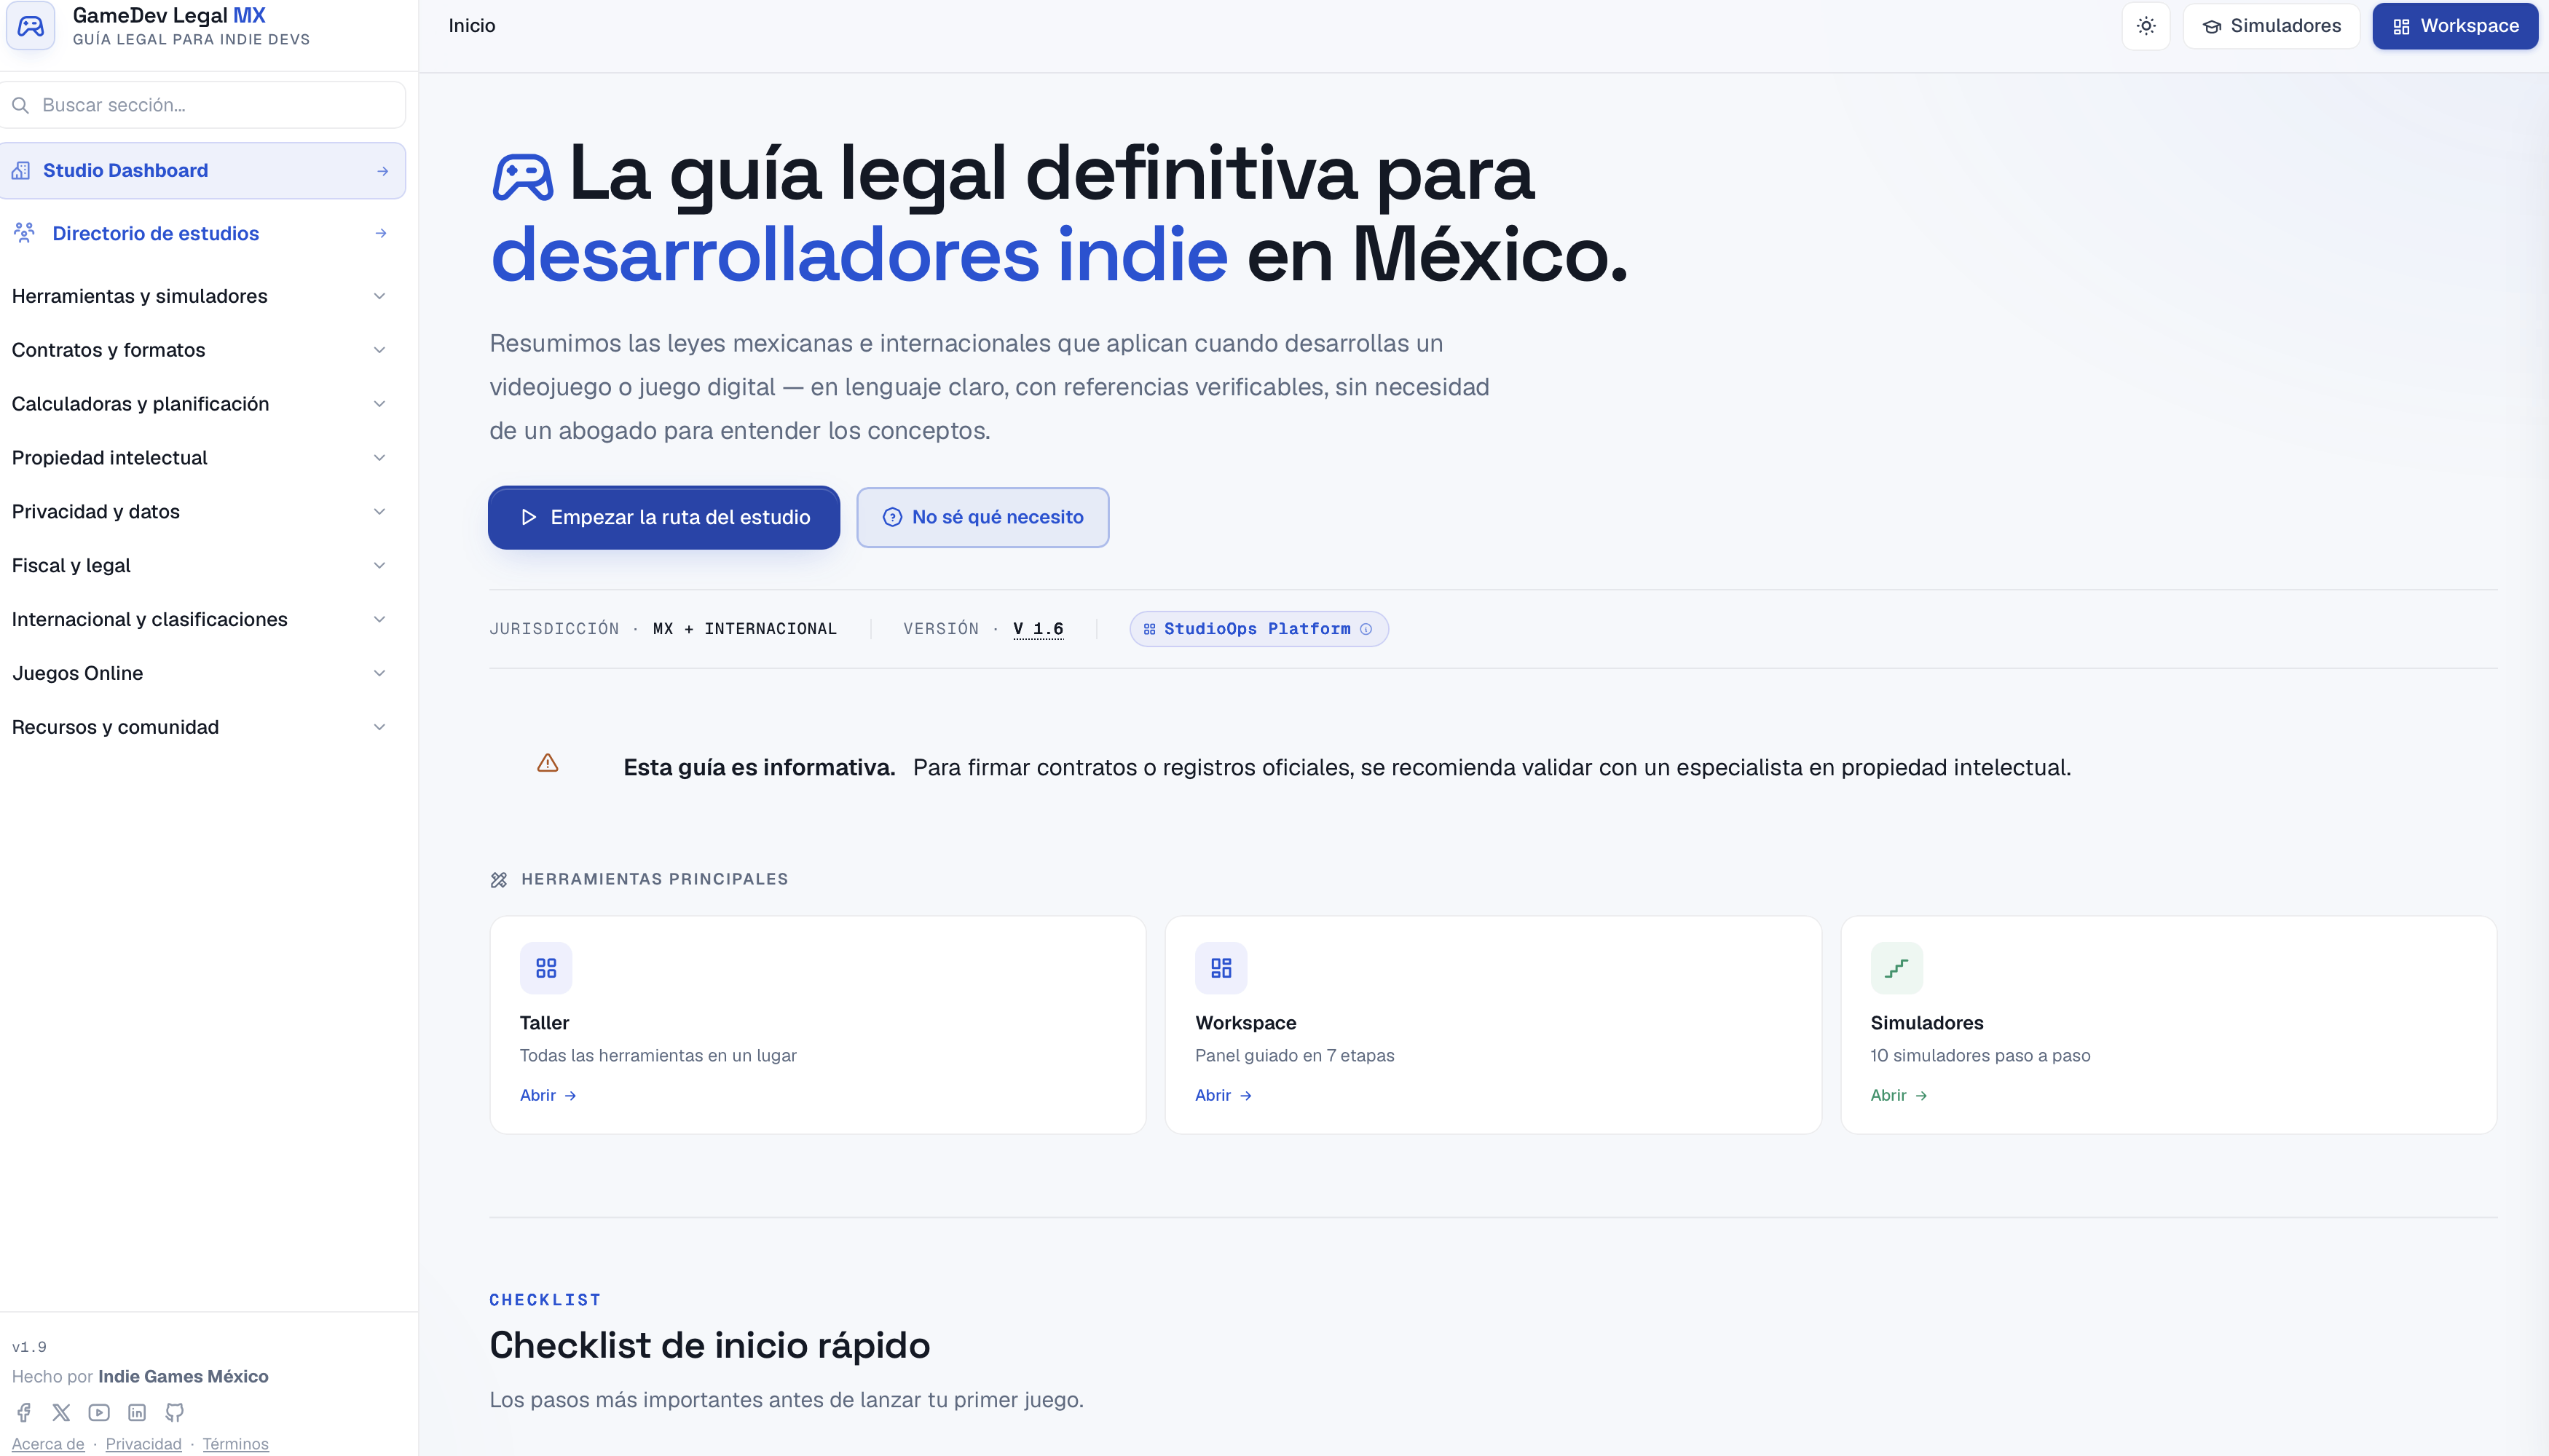
Task: Click the GameDev Legal MX gamepad logo
Action: click(31, 26)
